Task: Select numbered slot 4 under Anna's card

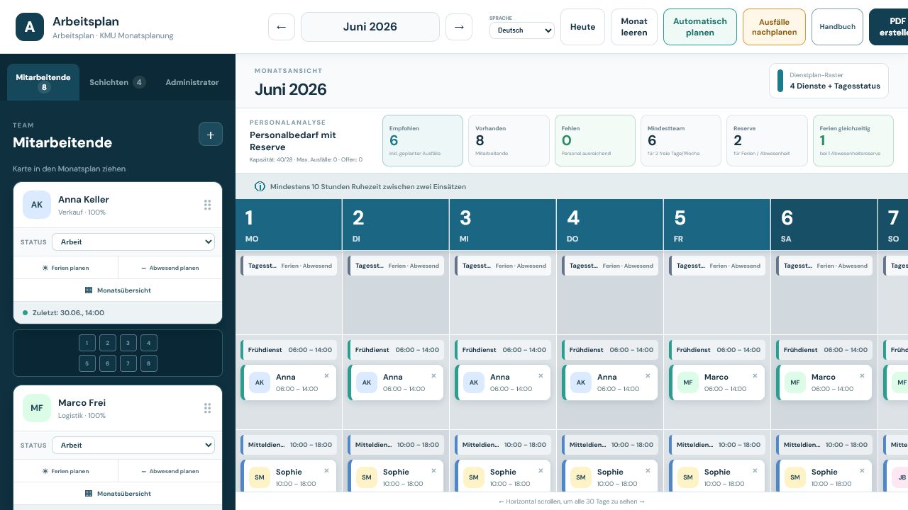Action: coord(148,343)
